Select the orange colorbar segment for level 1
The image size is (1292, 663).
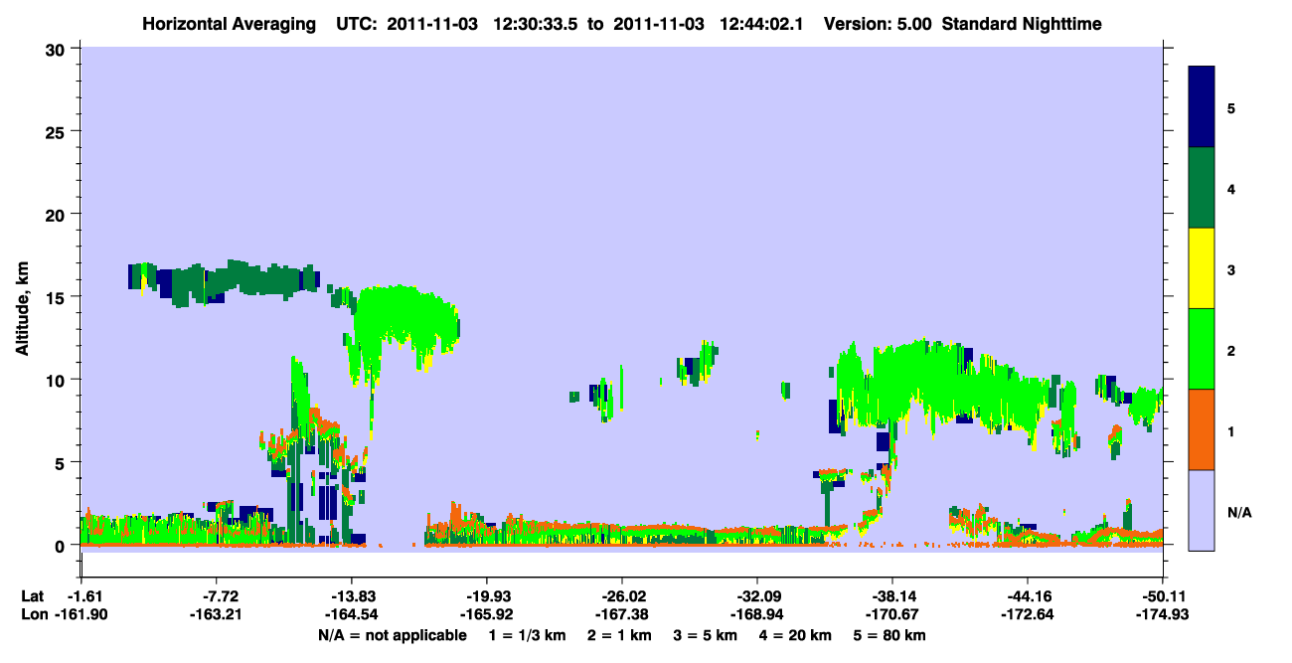click(1202, 429)
